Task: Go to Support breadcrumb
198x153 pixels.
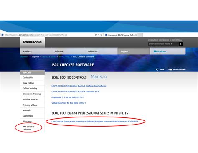Action: tap(36, 57)
